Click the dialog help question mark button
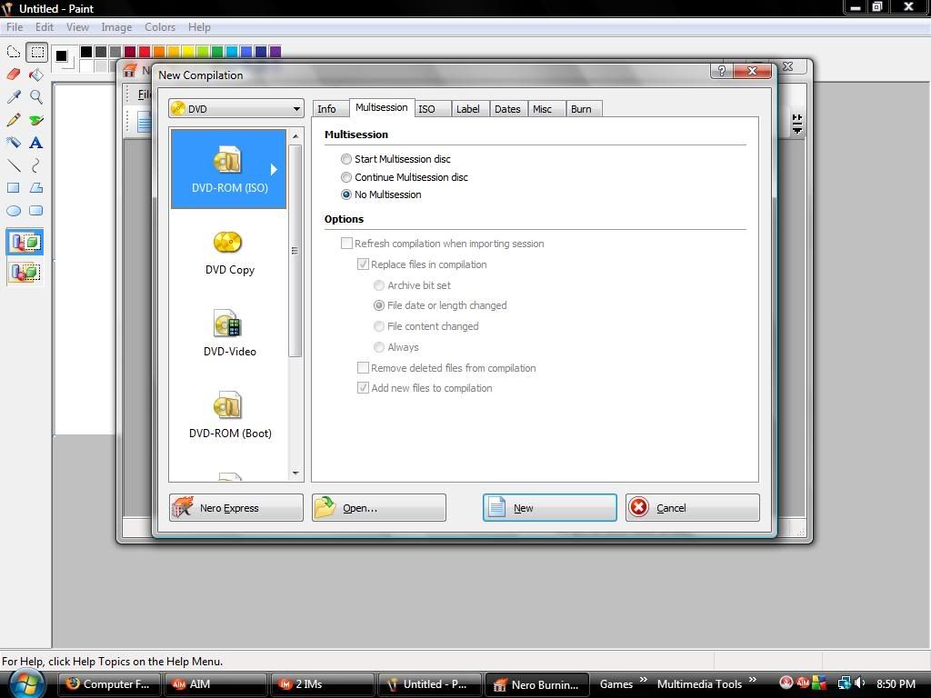This screenshot has width=931, height=698. coord(721,71)
